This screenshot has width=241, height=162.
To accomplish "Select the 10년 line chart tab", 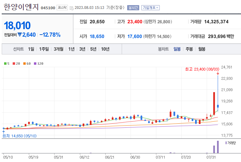I will coord(105,49).
